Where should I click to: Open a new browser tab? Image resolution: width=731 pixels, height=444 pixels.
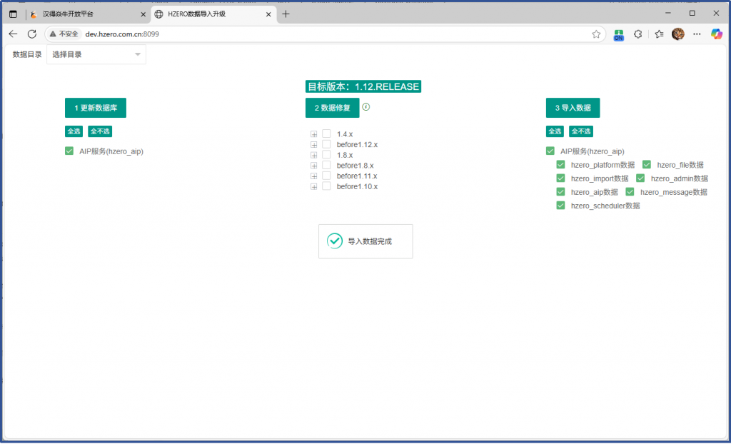[286, 14]
